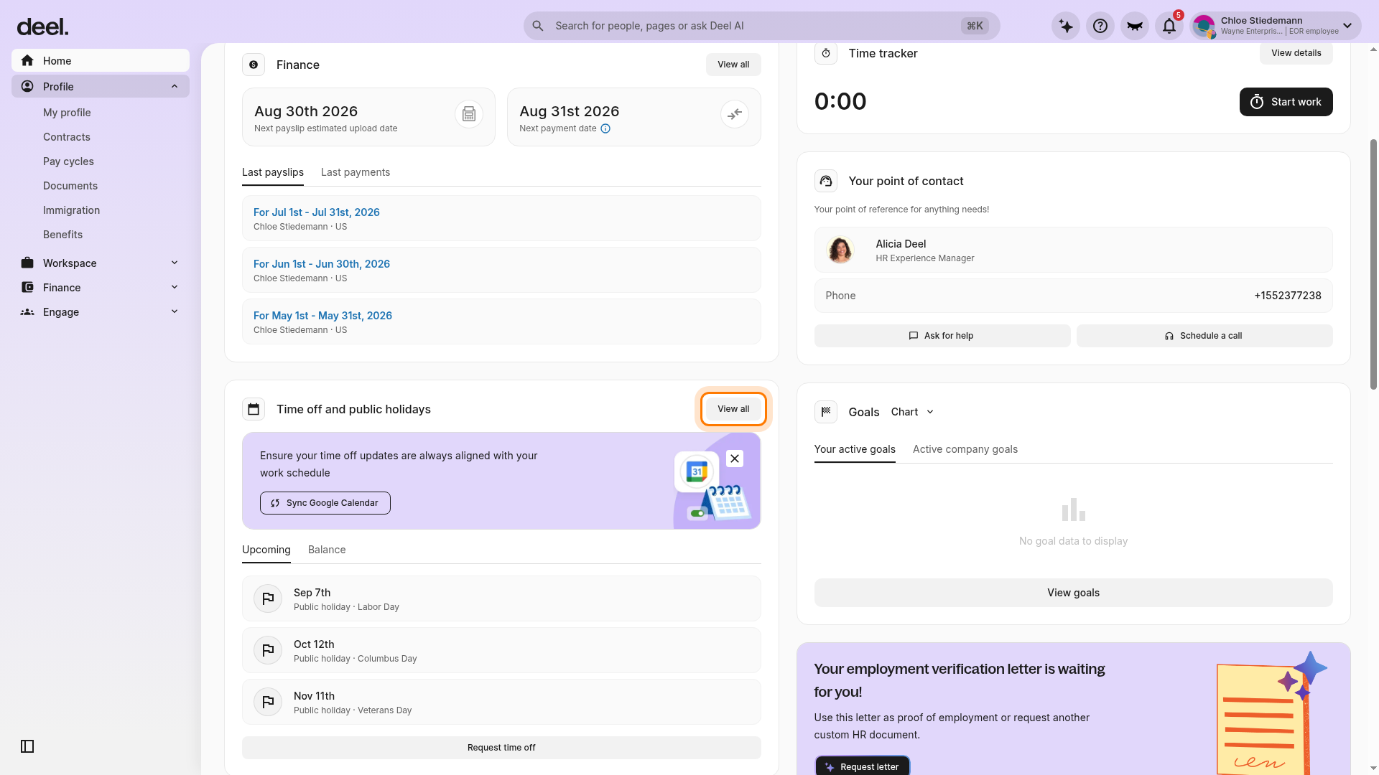1379x775 pixels.
Task: Click the point of contact headset icon
Action: (826, 181)
